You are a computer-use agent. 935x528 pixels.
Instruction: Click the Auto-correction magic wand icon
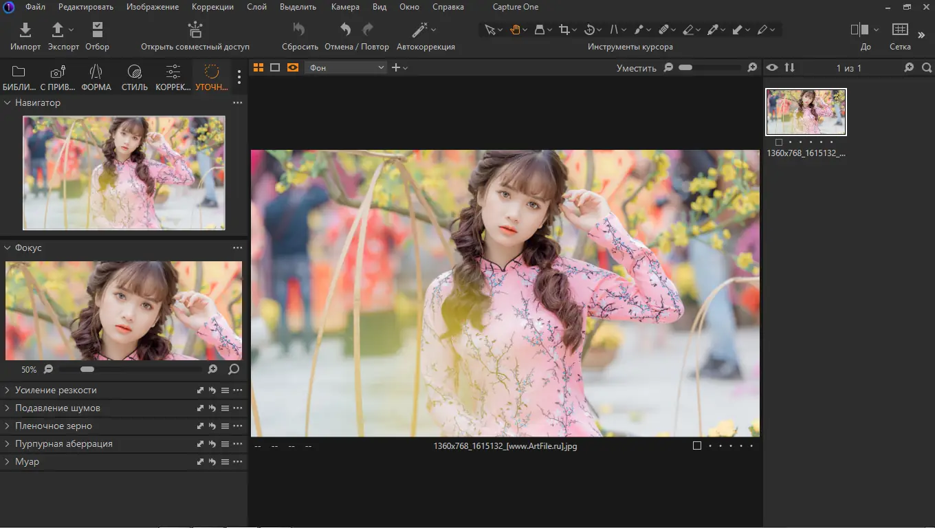tap(419, 30)
